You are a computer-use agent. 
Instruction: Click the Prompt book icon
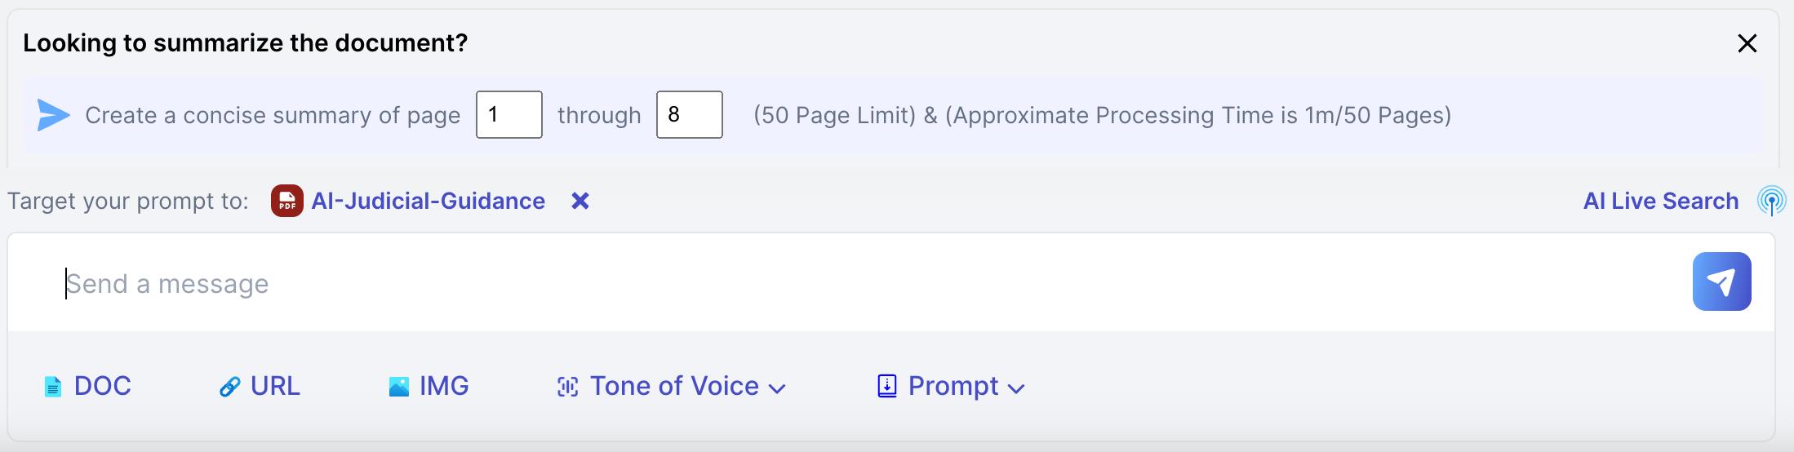(x=887, y=386)
